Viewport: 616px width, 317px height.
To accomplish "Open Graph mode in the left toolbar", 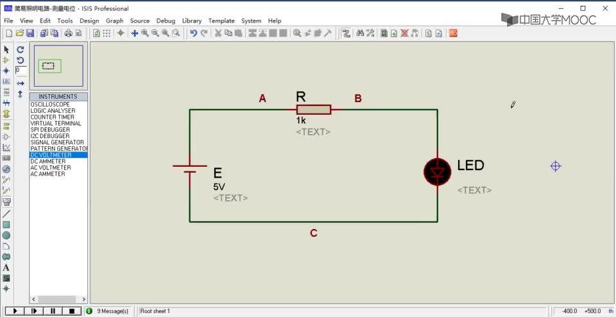I will tap(6, 148).
